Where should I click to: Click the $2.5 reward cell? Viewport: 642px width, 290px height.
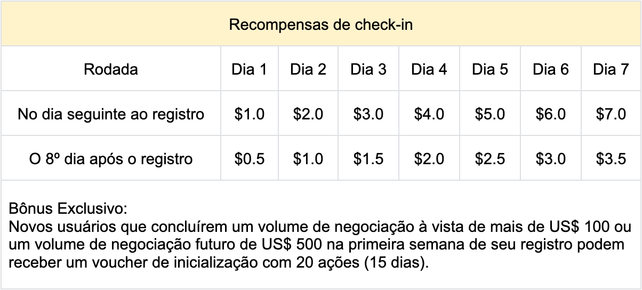click(490, 159)
